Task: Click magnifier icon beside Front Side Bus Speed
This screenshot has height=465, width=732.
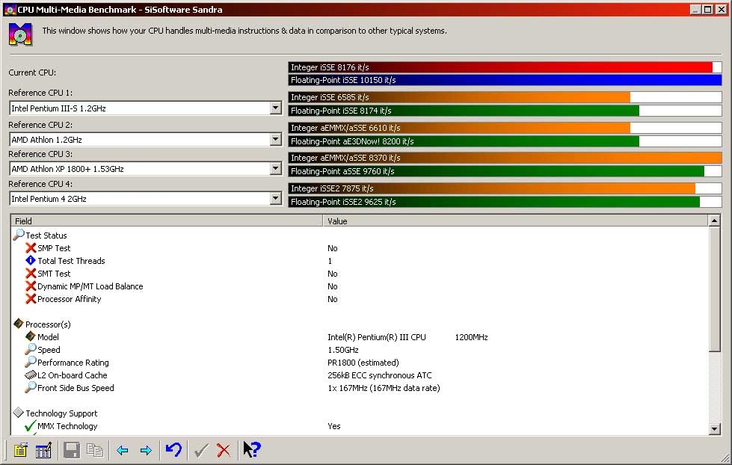Action: [x=31, y=387]
